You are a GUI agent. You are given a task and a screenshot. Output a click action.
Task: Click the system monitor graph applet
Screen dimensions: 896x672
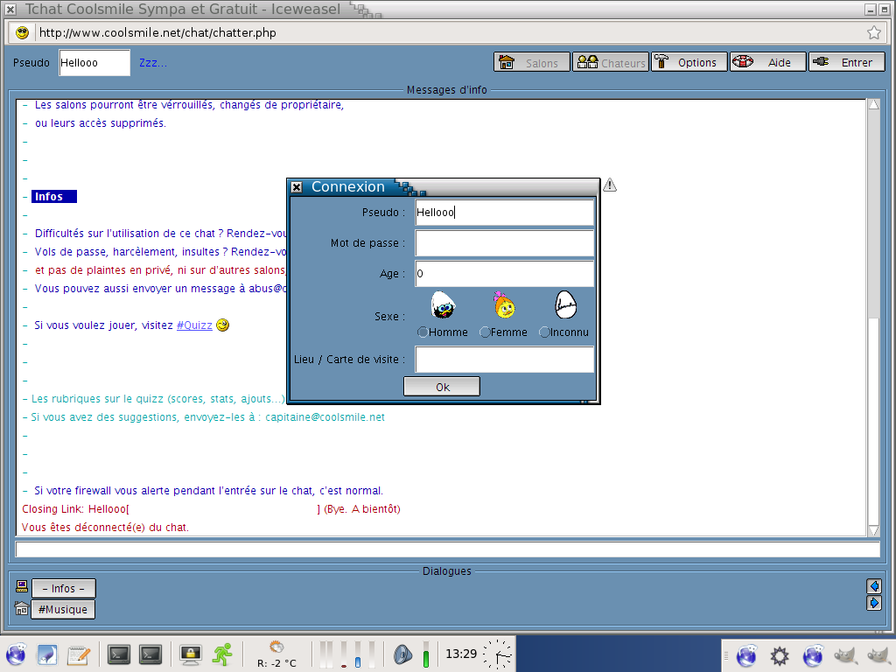coord(348,654)
